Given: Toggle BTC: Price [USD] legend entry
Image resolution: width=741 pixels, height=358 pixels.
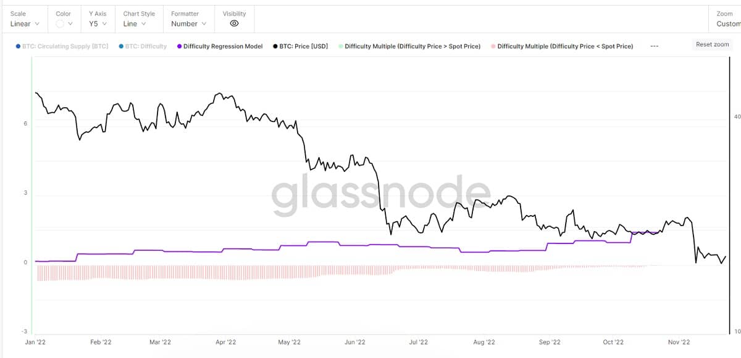Looking at the screenshot, I should (300, 46).
